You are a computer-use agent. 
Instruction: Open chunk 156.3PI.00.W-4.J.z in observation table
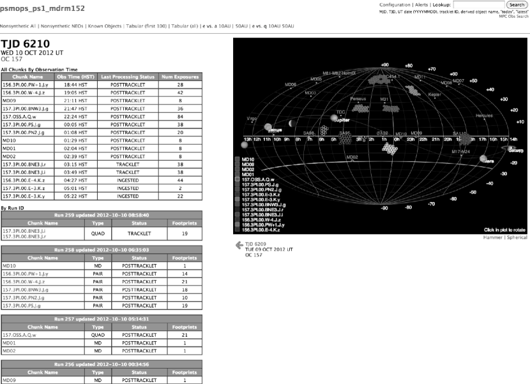coord(24,92)
